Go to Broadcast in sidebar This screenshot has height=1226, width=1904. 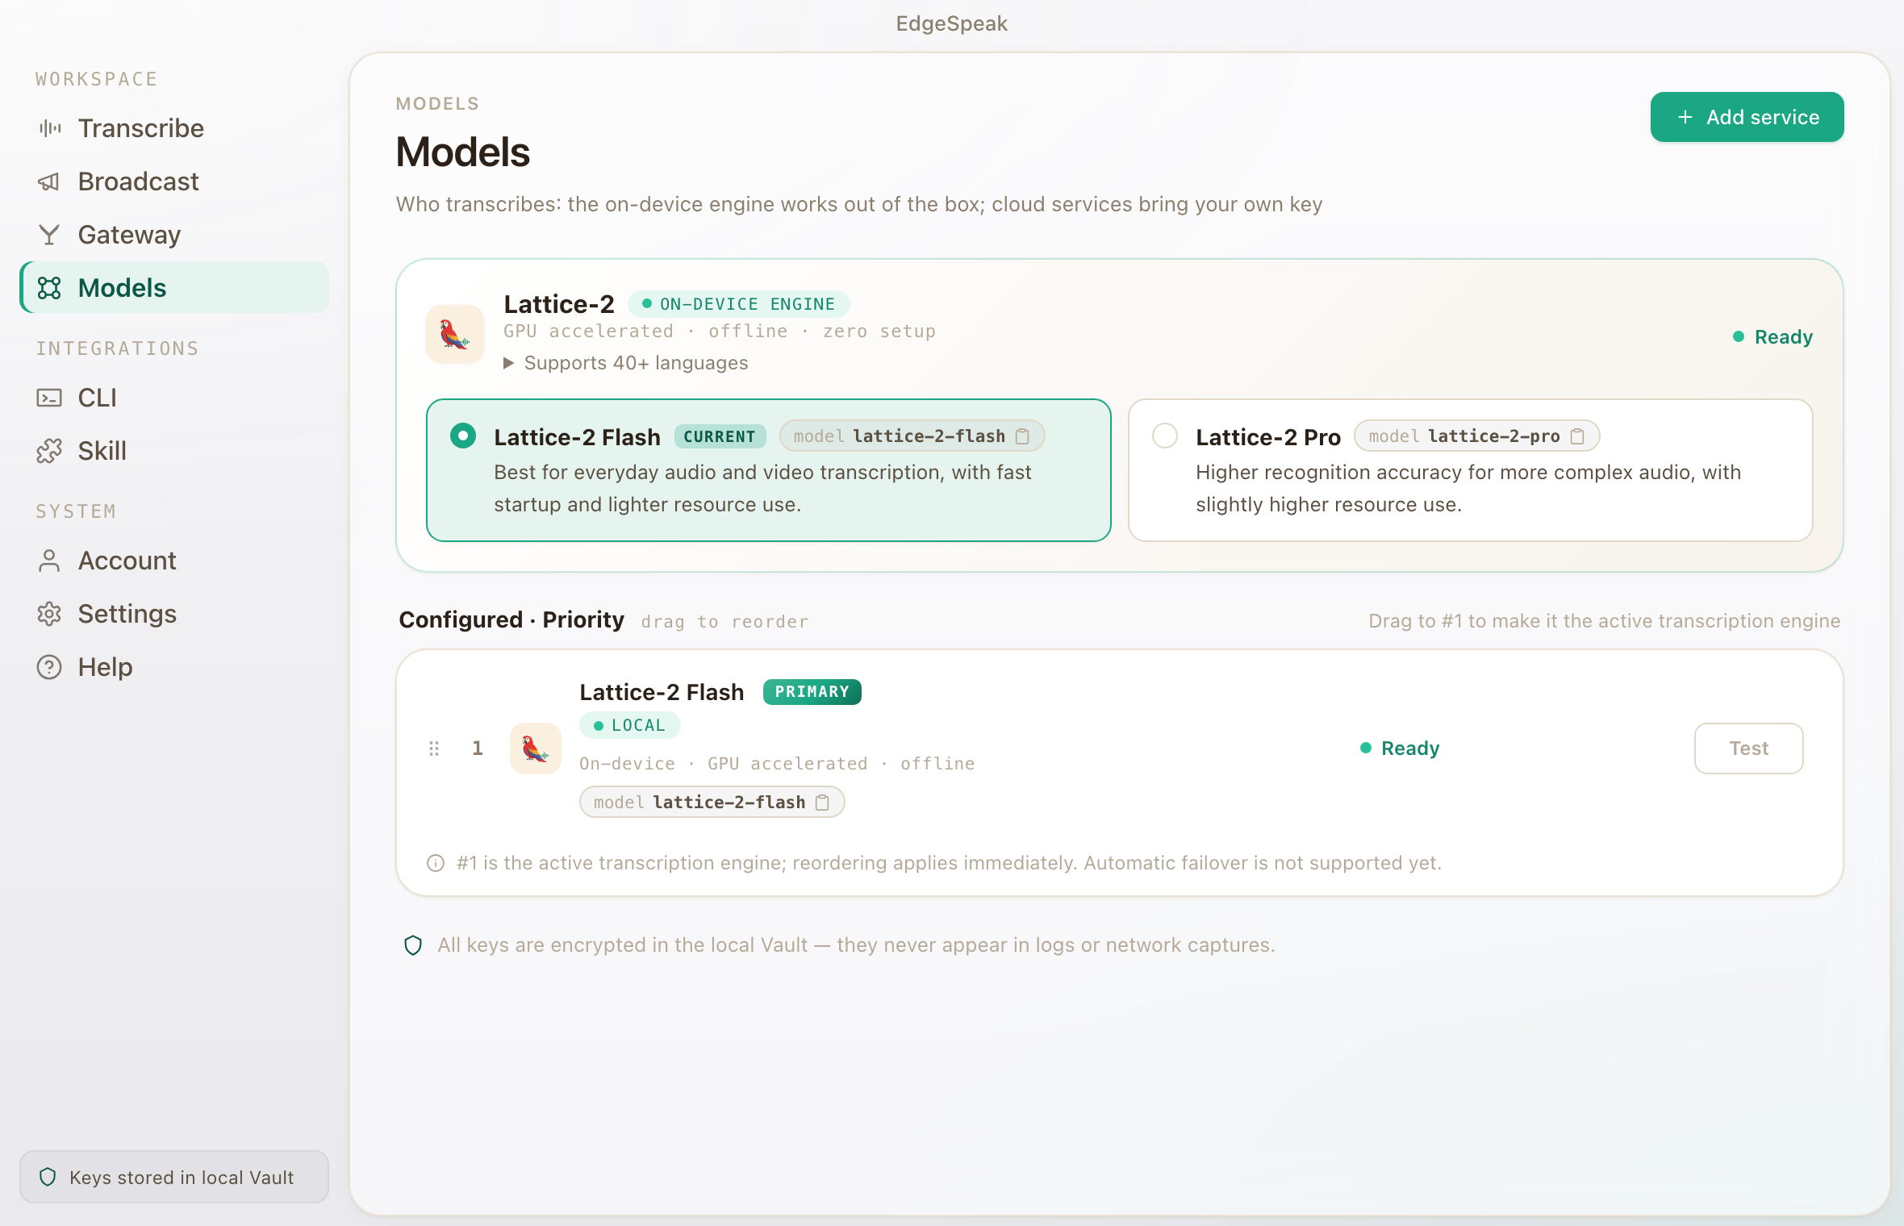pyautogui.click(x=174, y=181)
